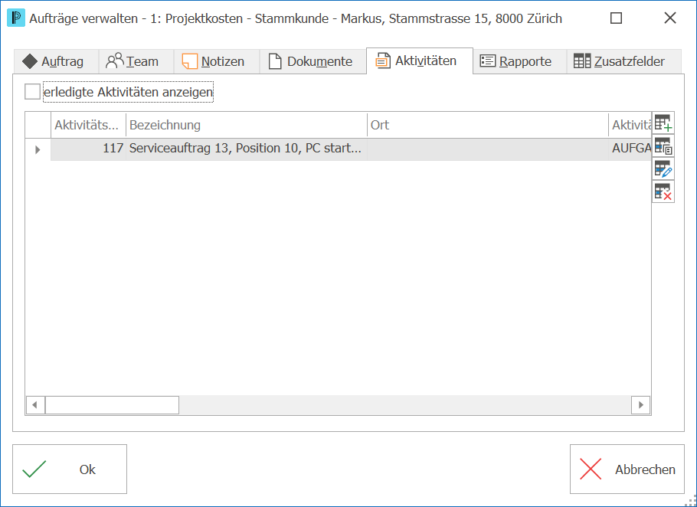Maximize the 'Aufträge verwalten' window

(x=616, y=18)
